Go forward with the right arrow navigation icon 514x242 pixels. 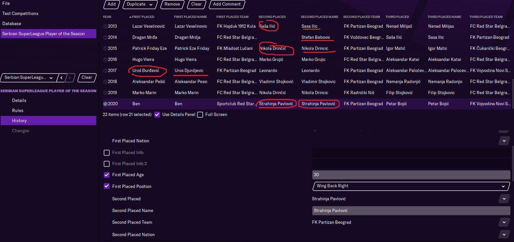coord(70,78)
